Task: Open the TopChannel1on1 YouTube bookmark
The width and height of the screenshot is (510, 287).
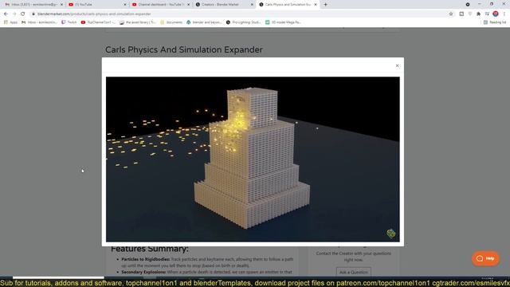Action: click(x=98, y=22)
